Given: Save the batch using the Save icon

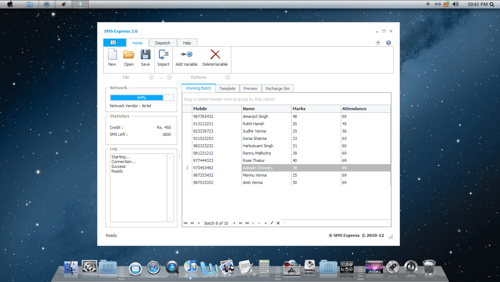Looking at the screenshot, I should coord(145,55).
